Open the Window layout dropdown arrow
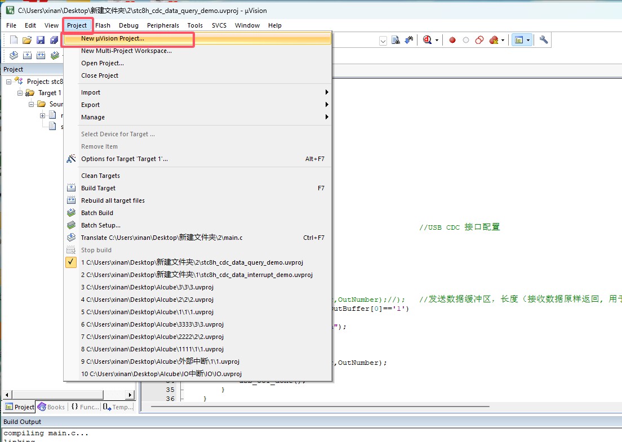This screenshot has height=442, width=622. 528,40
